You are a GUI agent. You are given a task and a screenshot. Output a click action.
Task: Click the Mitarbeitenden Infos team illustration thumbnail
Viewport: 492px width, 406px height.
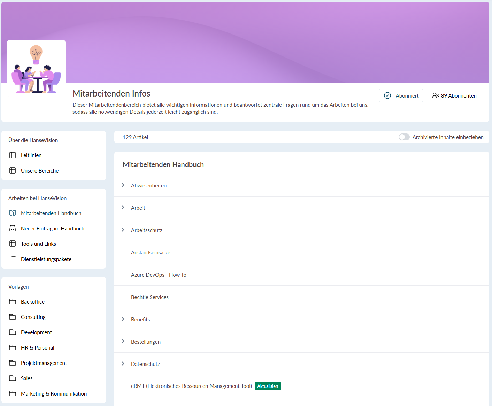[36, 69]
